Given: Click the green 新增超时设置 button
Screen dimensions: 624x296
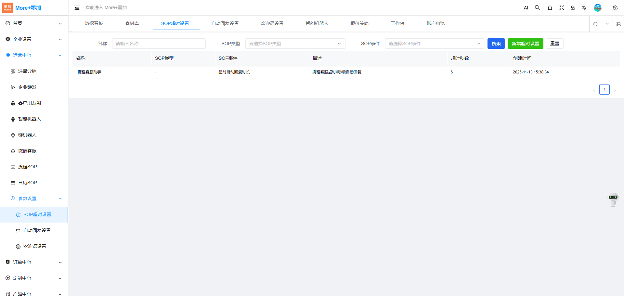Looking at the screenshot, I should click(525, 44).
